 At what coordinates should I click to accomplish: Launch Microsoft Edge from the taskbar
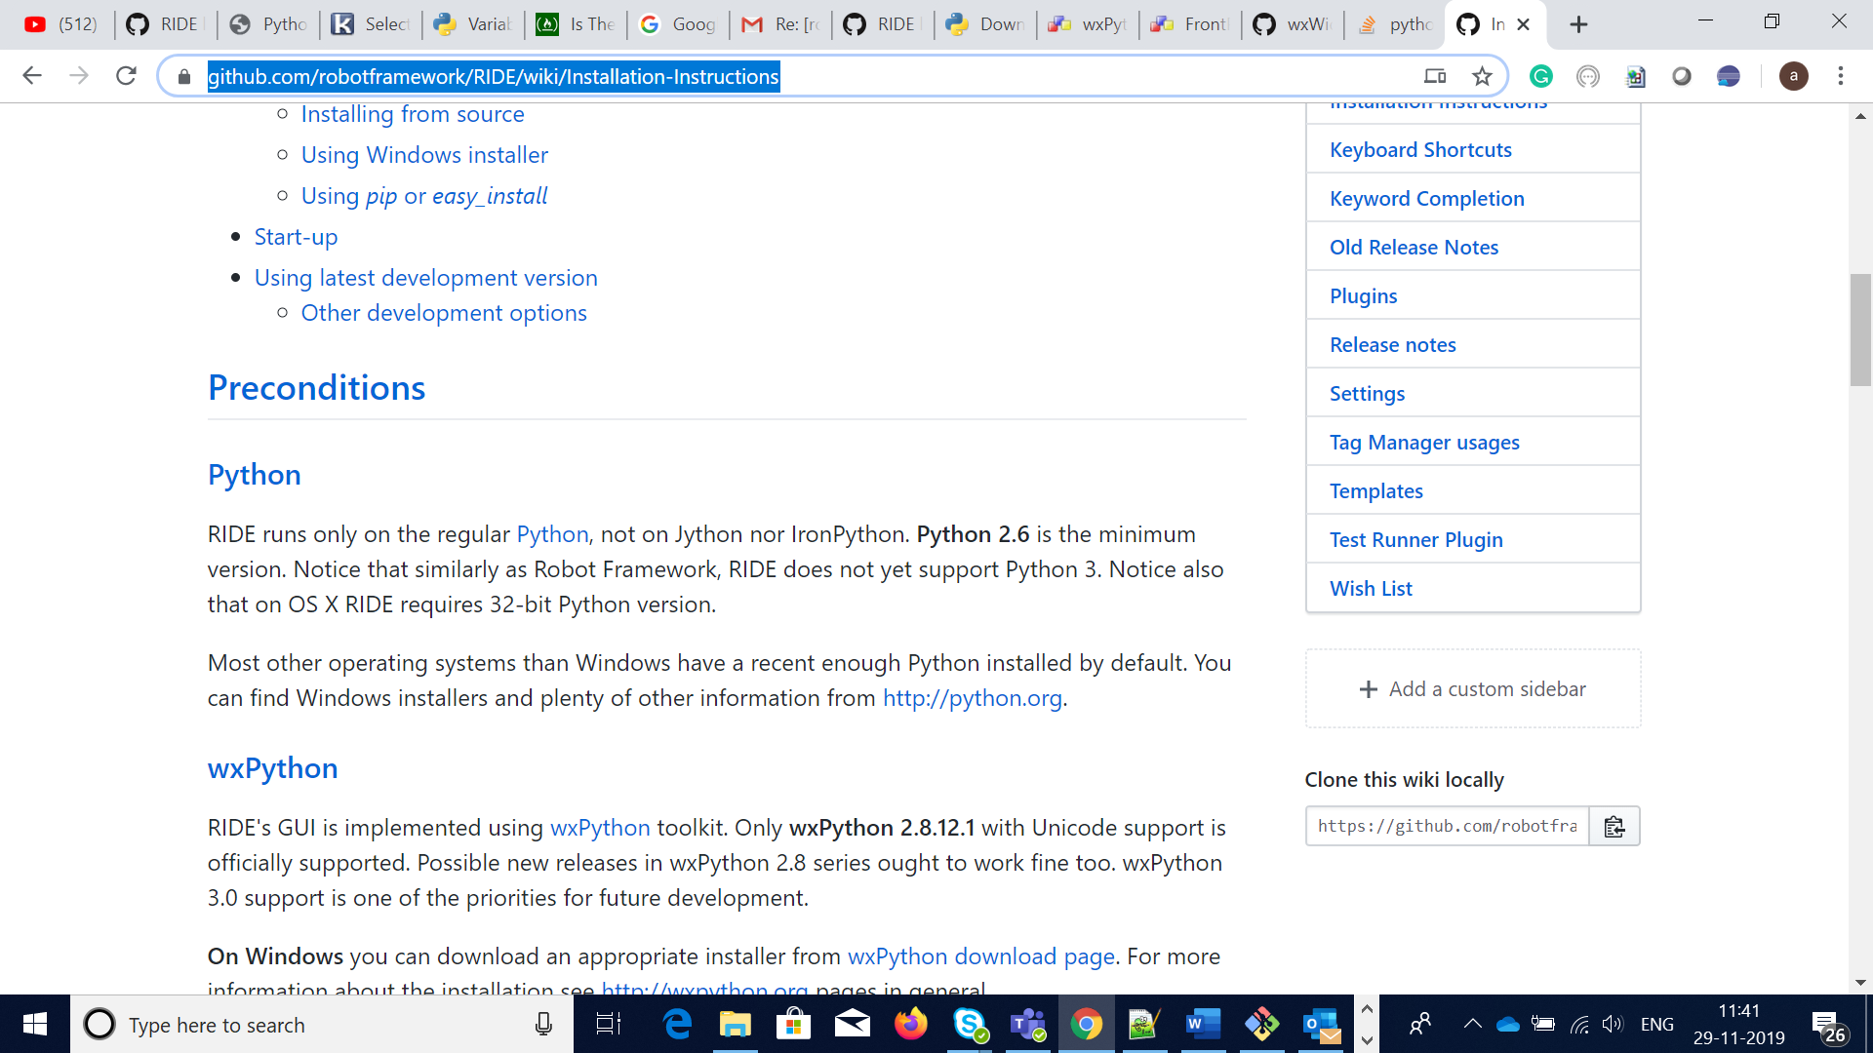[677, 1025]
